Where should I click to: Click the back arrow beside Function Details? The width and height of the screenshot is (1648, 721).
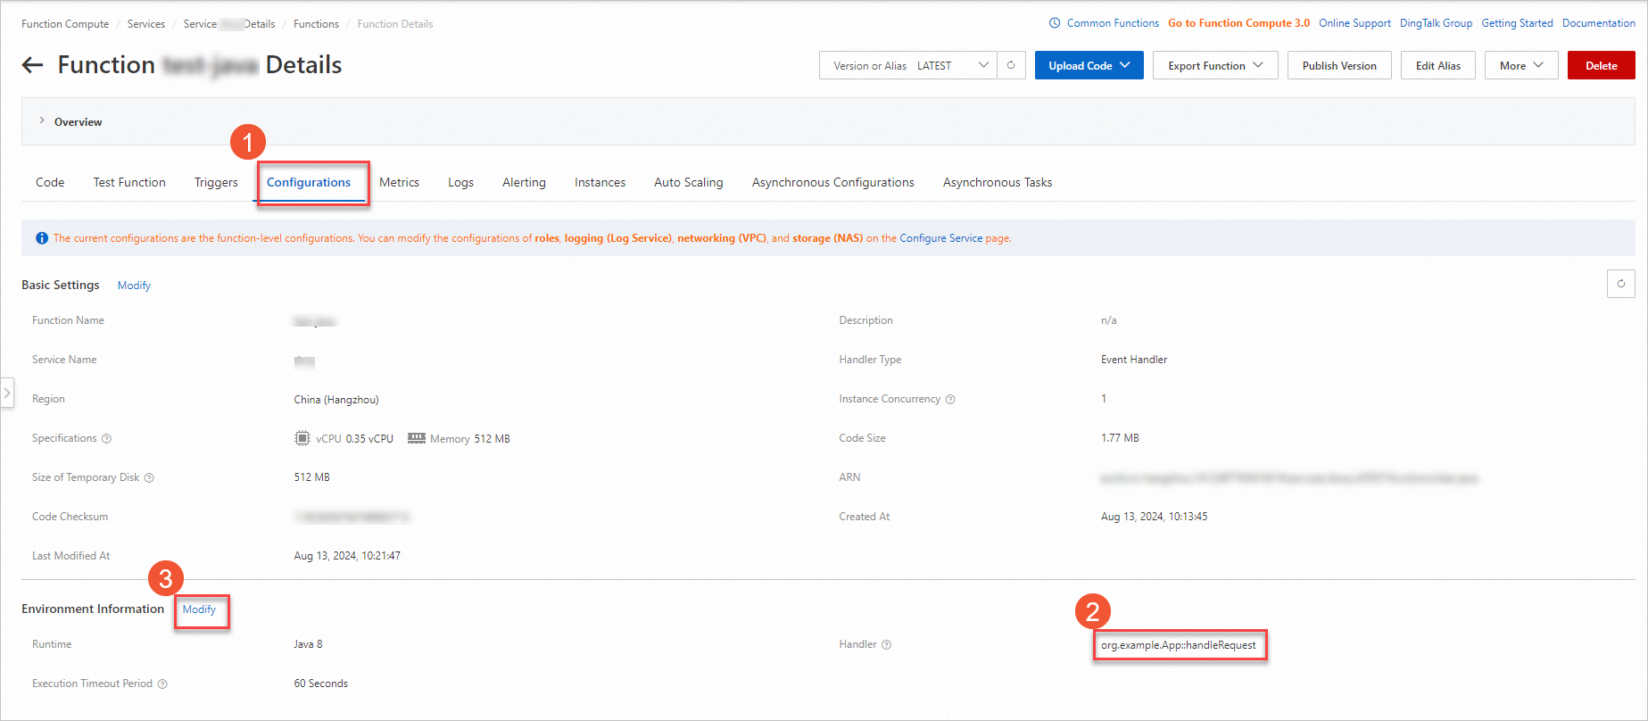pyautogui.click(x=32, y=64)
